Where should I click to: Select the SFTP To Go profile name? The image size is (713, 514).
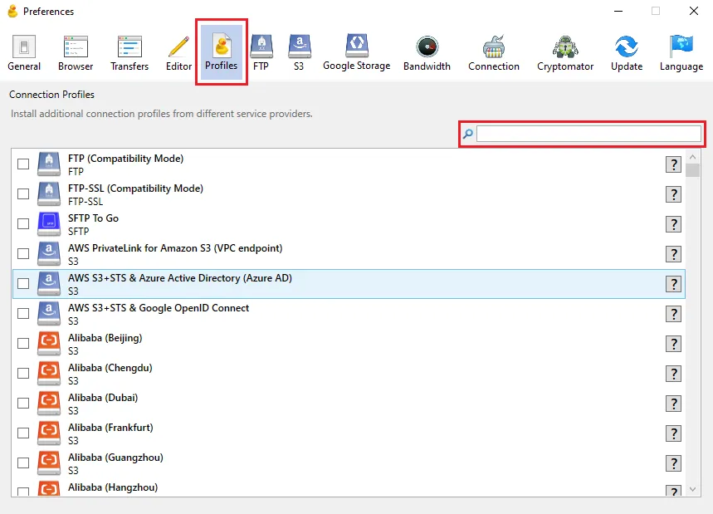point(93,218)
